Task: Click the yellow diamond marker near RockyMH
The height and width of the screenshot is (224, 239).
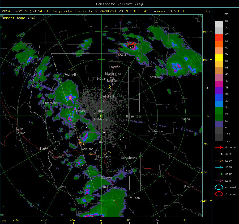Action: click(71, 70)
